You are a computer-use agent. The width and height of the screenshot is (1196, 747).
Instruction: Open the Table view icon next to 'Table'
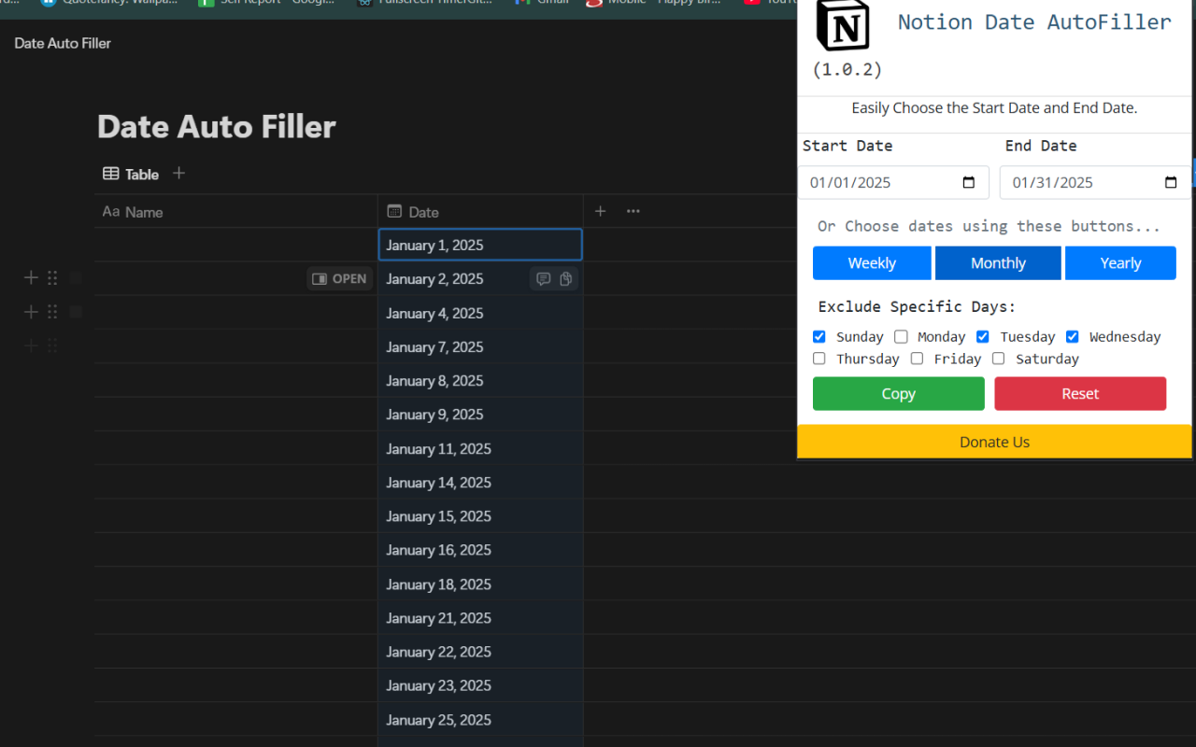(112, 174)
